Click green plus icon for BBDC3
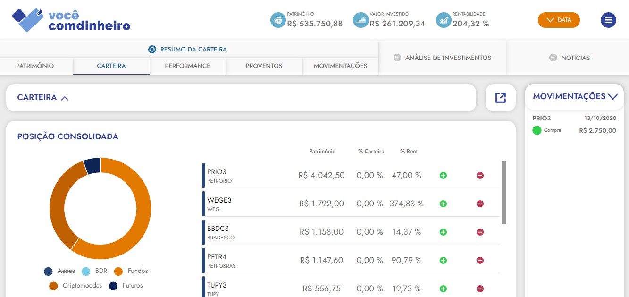 coord(443,232)
